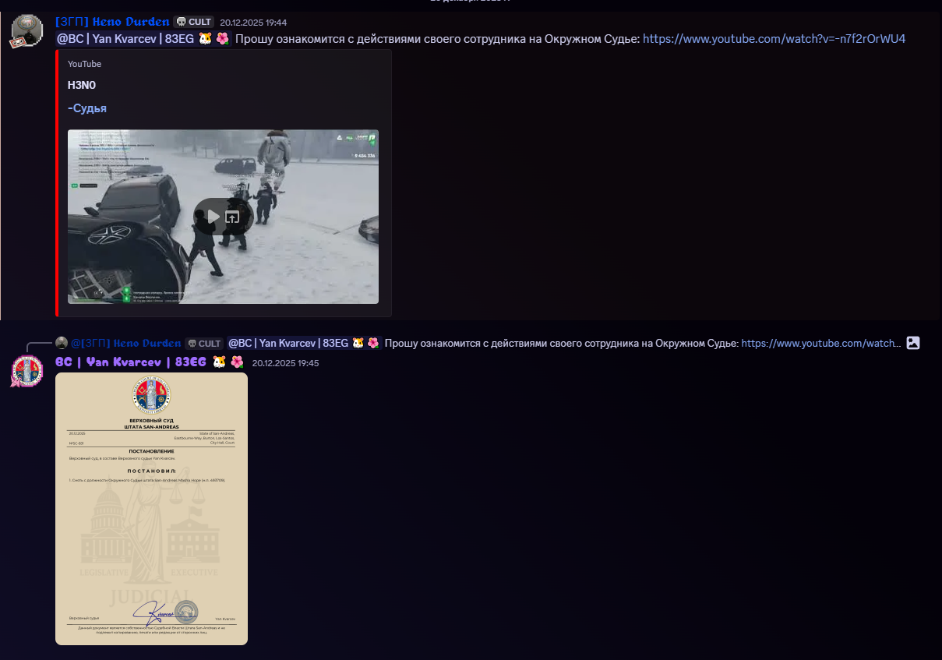
Task: Click the username "[ЗГП] Heno Durden" in the message header
Action: pos(112,22)
